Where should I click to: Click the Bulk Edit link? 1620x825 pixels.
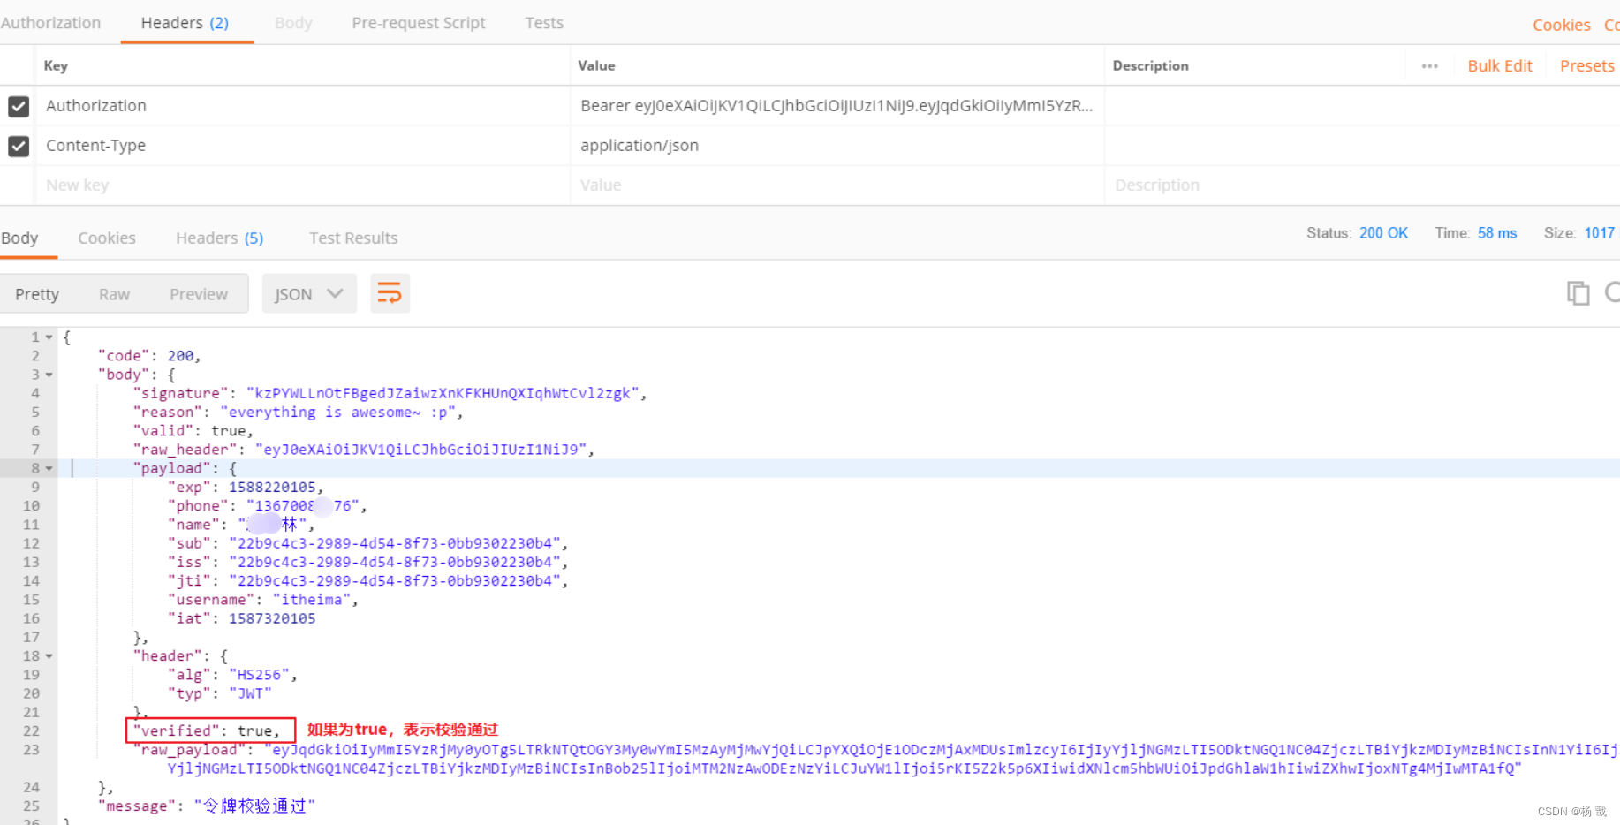click(1500, 66)
